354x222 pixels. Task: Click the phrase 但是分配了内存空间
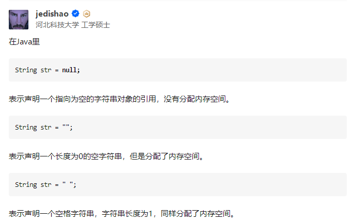point(164,156)
